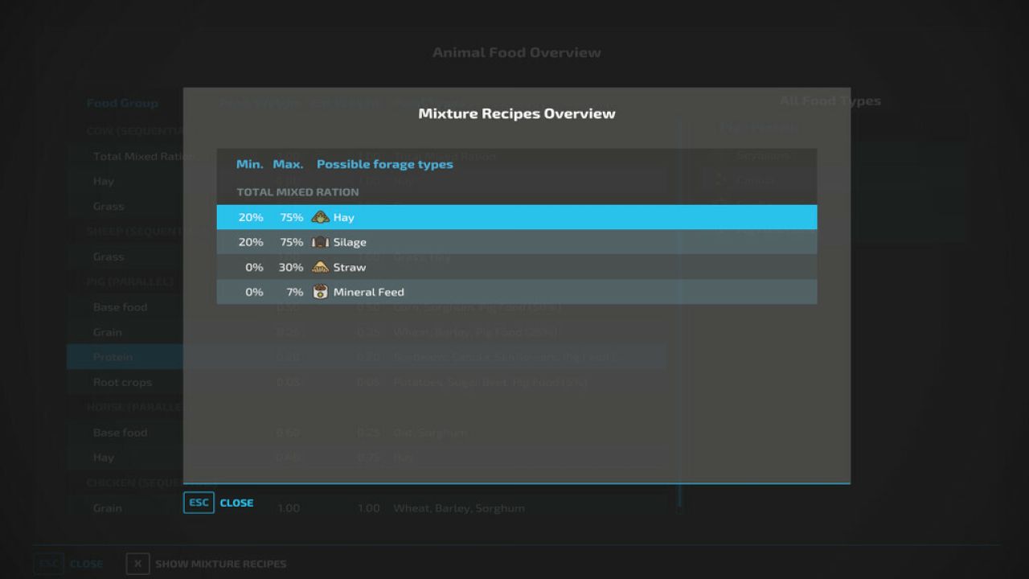Click CLOSE in the bottom status bar

coord(86,563)
